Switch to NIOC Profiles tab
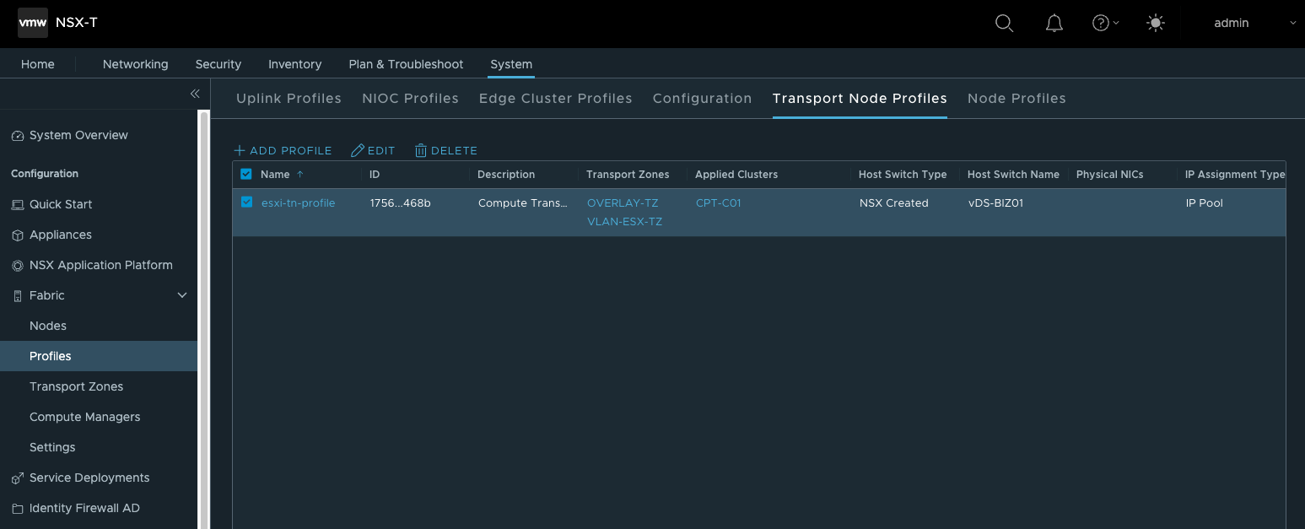 410,99
